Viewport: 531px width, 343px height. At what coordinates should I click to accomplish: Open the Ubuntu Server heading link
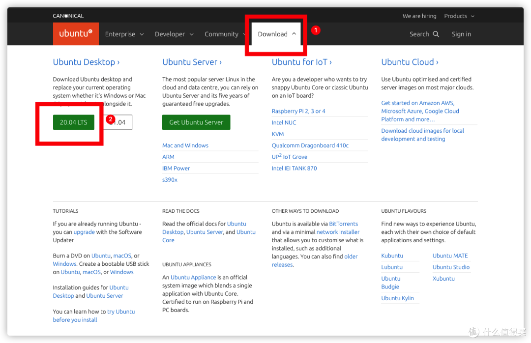pos(192,62)
